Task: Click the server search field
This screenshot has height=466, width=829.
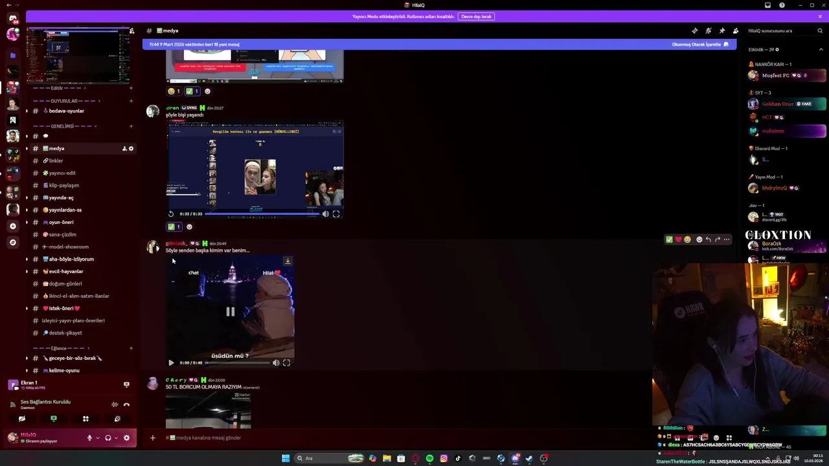Action: point(785,30)
